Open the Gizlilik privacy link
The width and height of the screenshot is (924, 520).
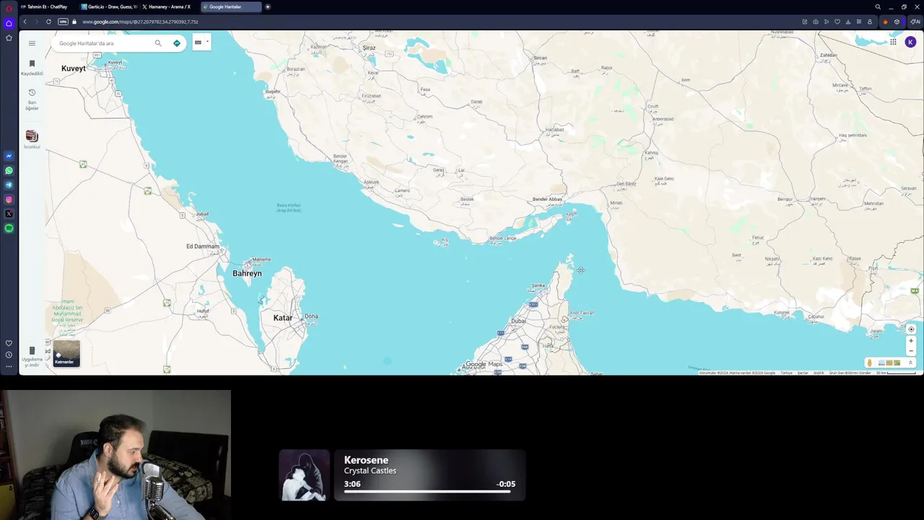pos(819,373)
